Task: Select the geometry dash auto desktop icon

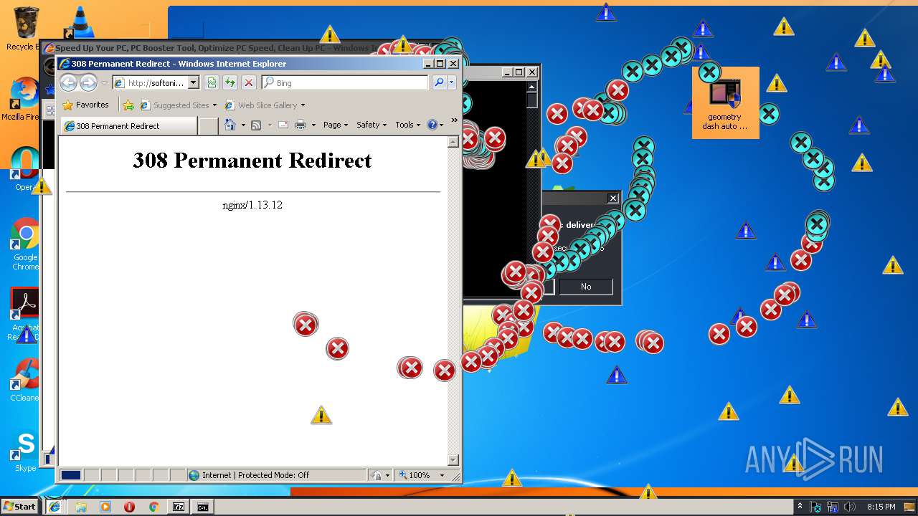Action: pyautogui.click(x=725, y=104)
